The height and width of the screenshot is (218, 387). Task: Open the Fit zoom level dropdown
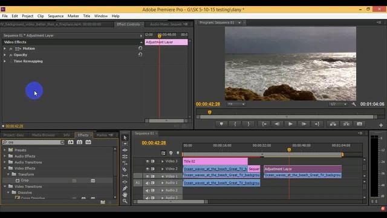236,104
